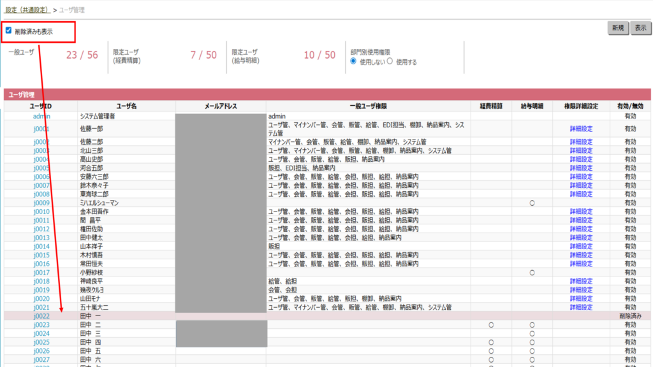Uncheck the 削除済みも表示 checkbox
653x367 pixels.
pos(8,31)
